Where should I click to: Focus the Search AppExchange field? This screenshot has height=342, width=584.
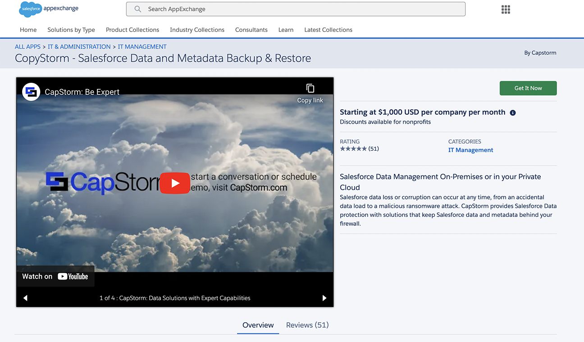tap(296, 9)
